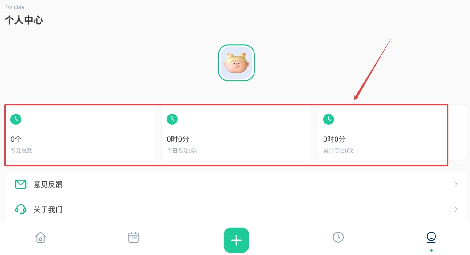The width and height of the screenshot is (470, 255).
Task: Tap the home icon in bottom navigation
Action: coord(41,237)
